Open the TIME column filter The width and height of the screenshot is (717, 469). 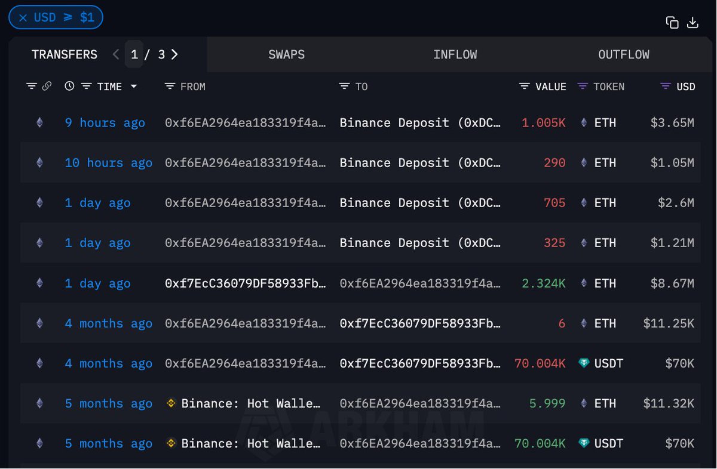[x=86, y=87]
